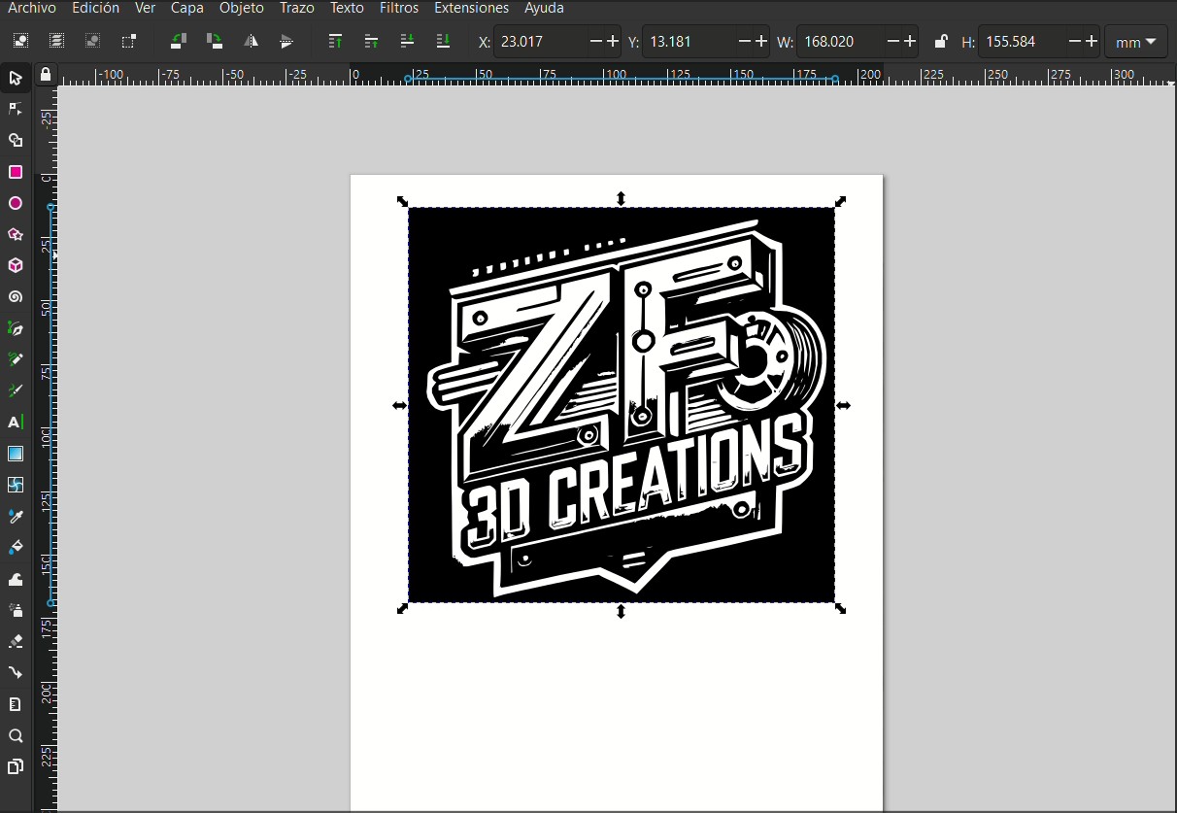Activate the Node editing tool
1177x813 pixels.
click(x=16, y=109)
